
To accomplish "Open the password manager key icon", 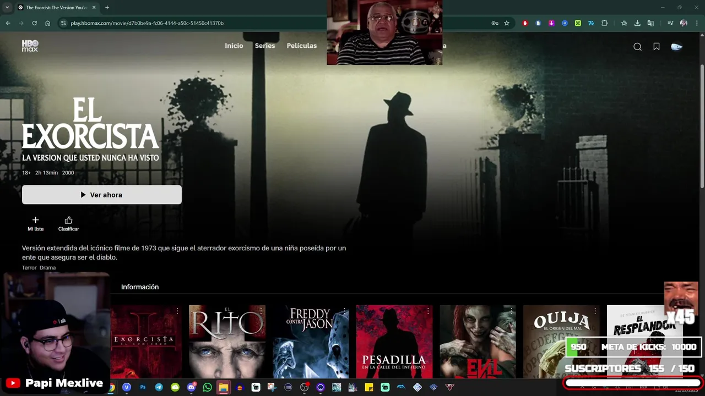I will click(x=495, y=23).
